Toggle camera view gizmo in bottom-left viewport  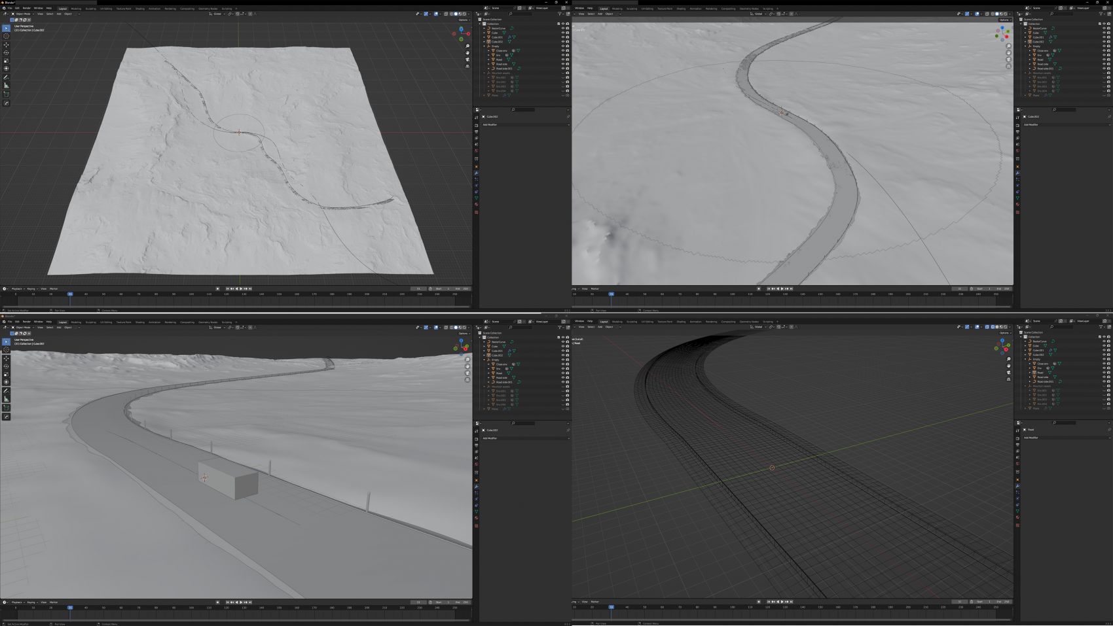467,373
